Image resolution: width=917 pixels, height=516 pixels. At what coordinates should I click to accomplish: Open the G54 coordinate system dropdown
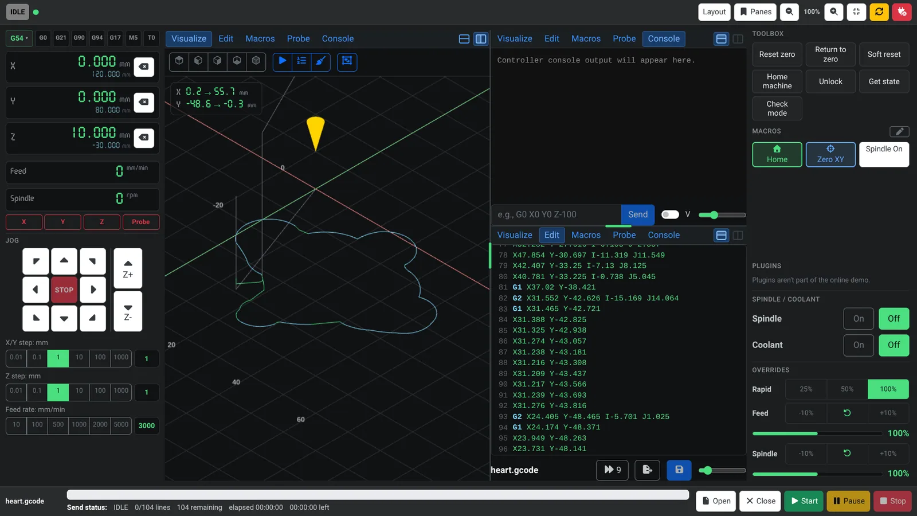coord(19,38)
